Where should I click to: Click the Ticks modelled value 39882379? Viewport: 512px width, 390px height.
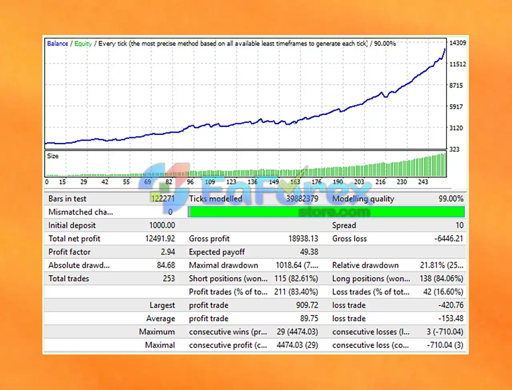pyautogui.click(x=302, y=199)
